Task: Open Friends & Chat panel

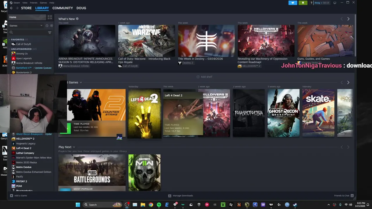Action: pyautogui.click(x=342, y=196)
